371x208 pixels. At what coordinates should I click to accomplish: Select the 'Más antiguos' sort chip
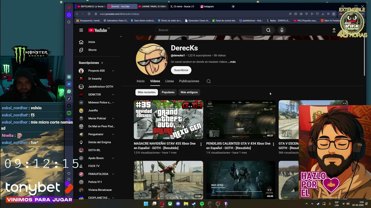[189, 92]
